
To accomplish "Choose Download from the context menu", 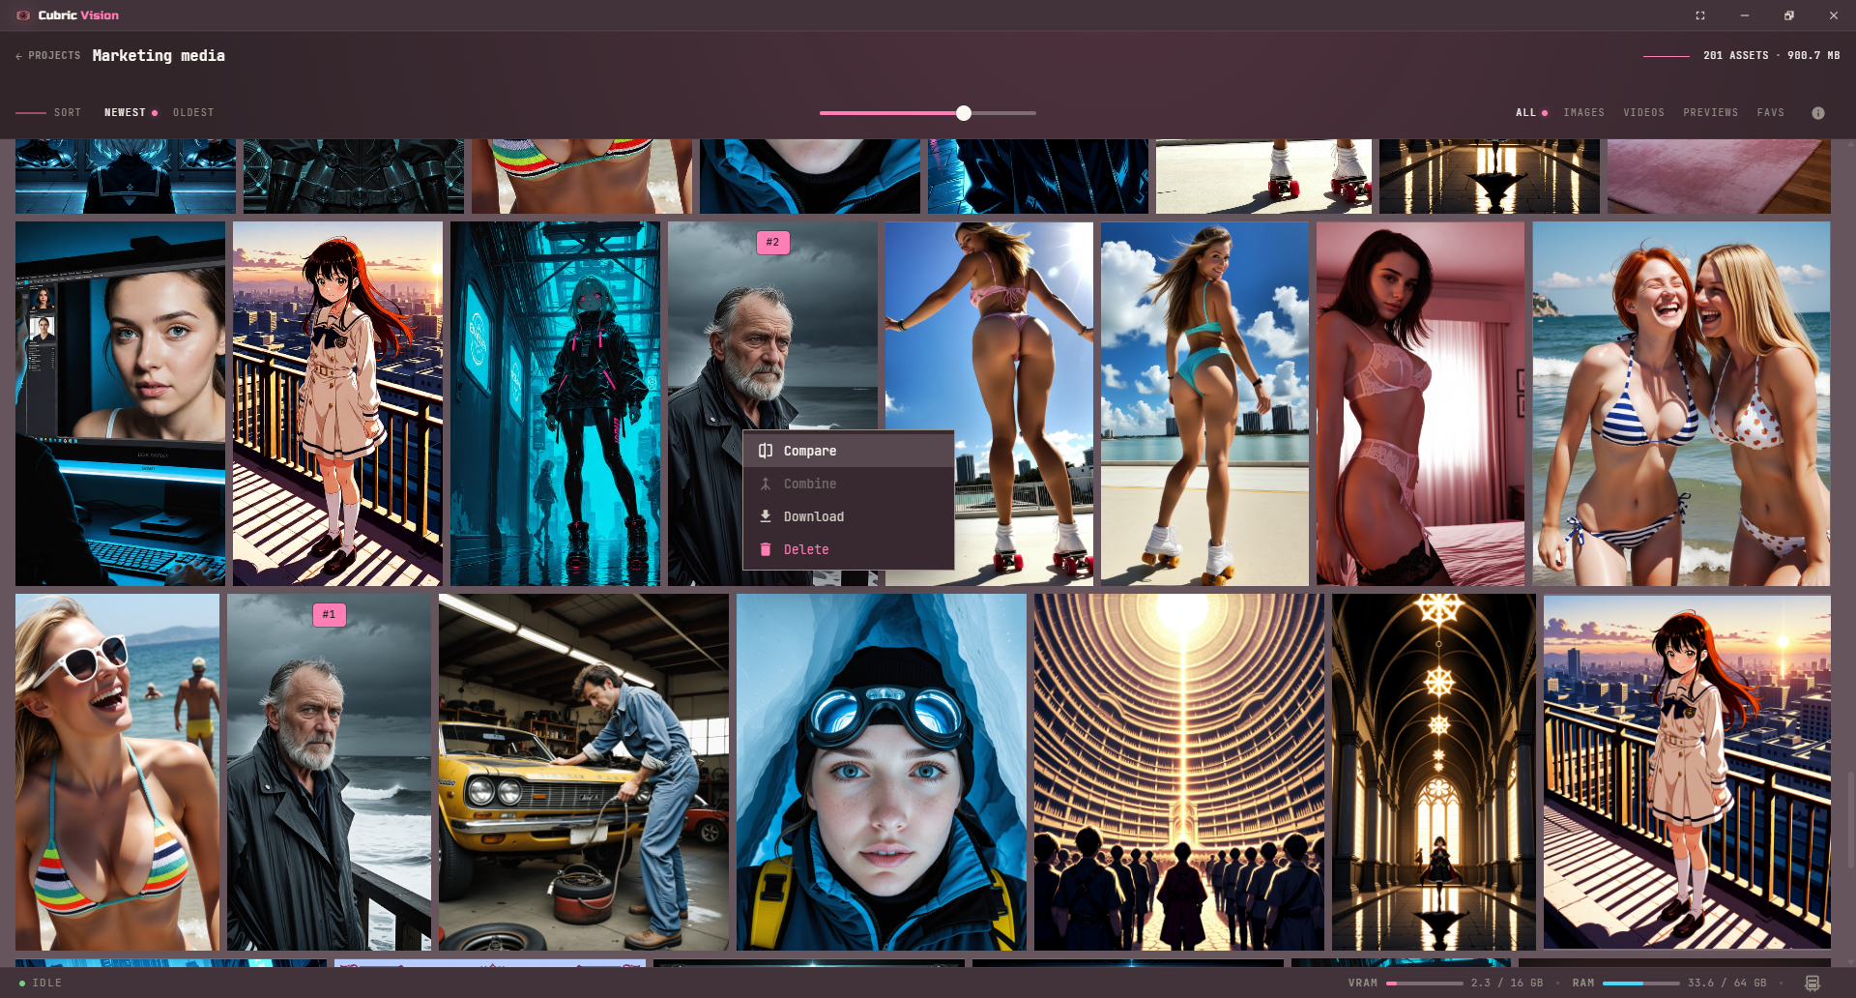I will pyautogui.click(x=849, y=516).
